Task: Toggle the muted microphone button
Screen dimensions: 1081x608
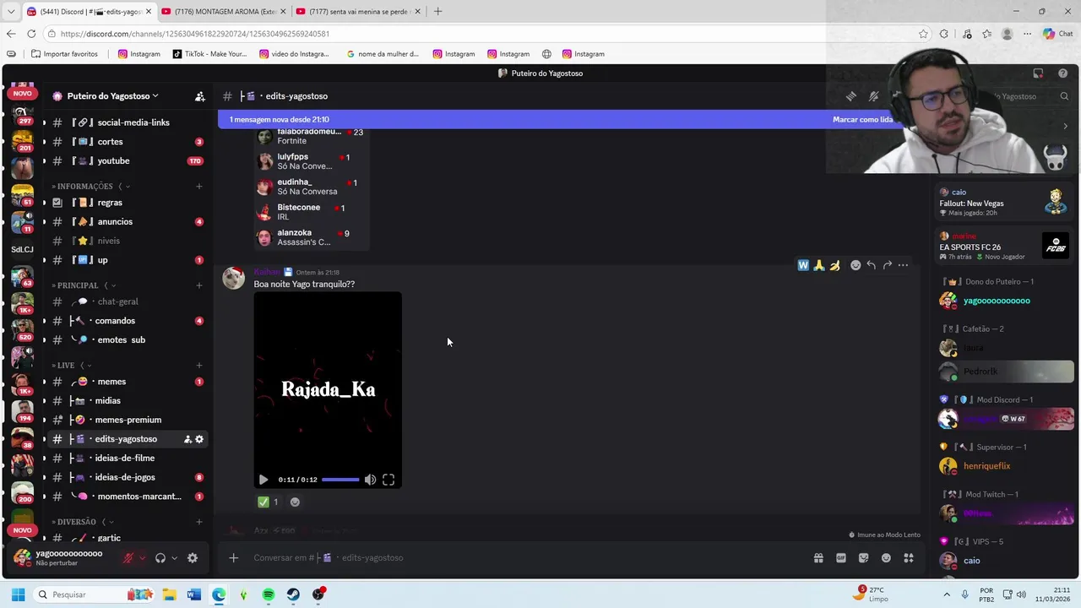Action: click(128, 558)
